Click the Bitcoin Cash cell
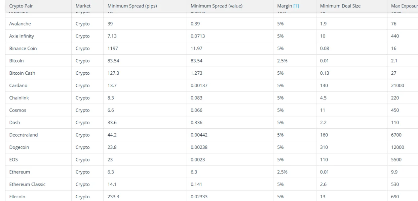Screen dimensions: 418x201 point(22,73)
